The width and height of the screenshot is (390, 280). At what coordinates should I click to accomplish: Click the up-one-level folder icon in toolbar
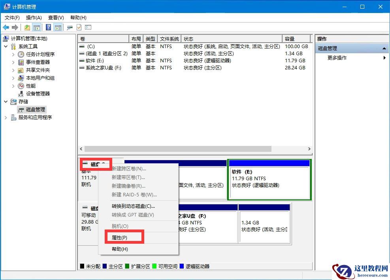tap(27, 27)
